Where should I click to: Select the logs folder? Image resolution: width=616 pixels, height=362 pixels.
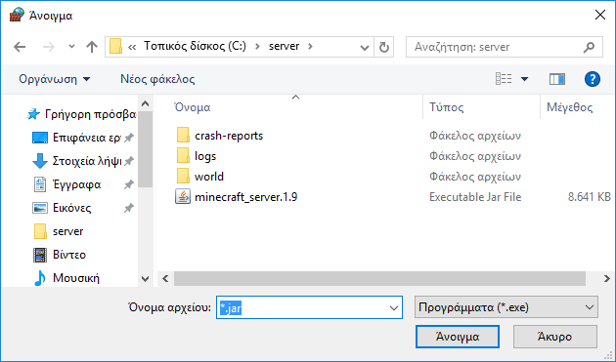click(205, 156)
